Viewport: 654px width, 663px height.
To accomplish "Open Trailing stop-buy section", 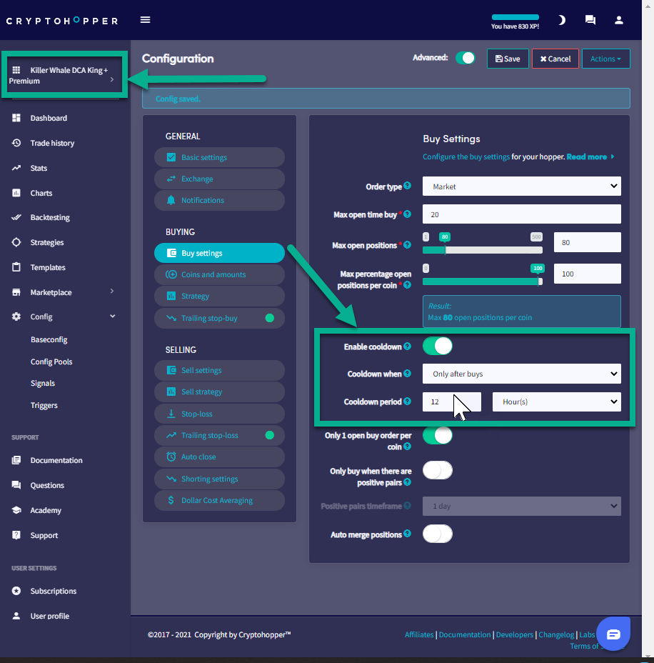I will pyautogui.click(x=219, y=318).
